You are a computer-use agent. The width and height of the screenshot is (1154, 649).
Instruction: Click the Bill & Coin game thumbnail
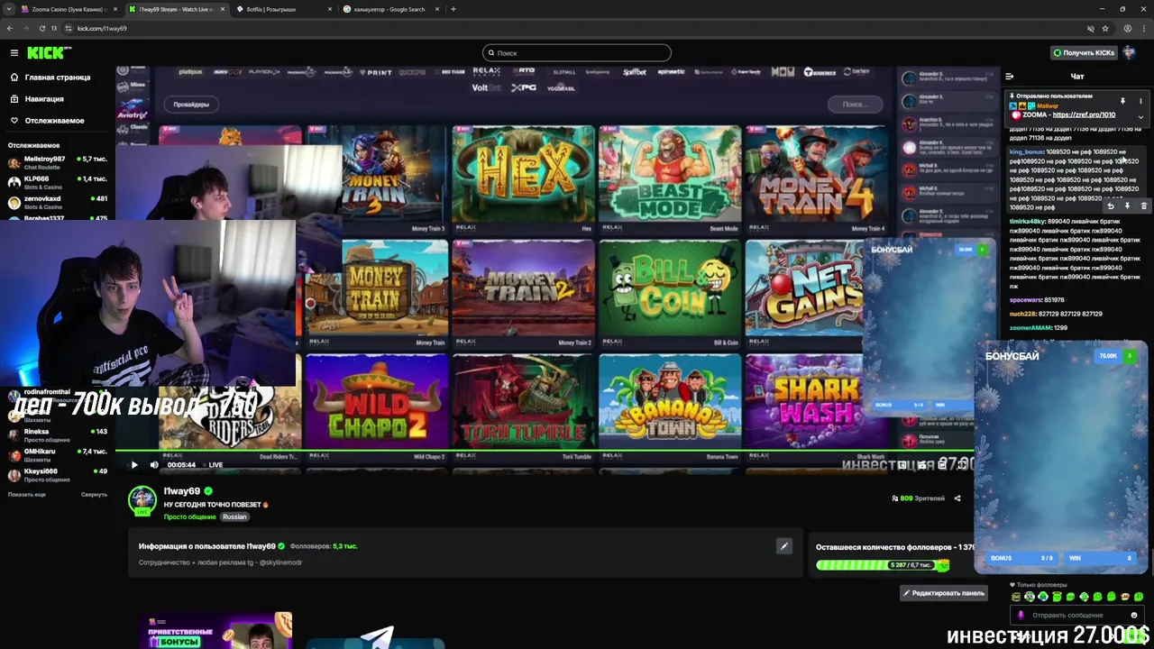click(670, 288)
